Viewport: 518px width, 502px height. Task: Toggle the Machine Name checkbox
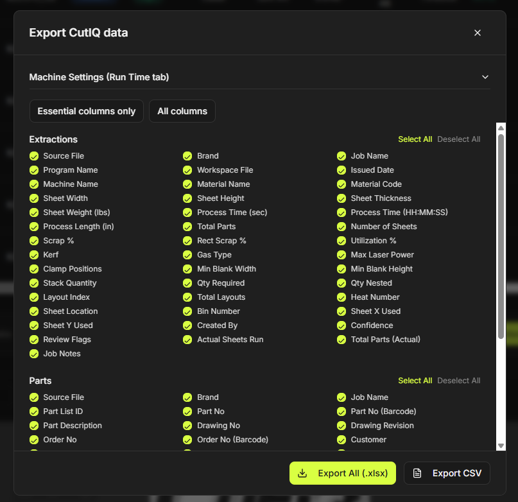coord(34,184)
